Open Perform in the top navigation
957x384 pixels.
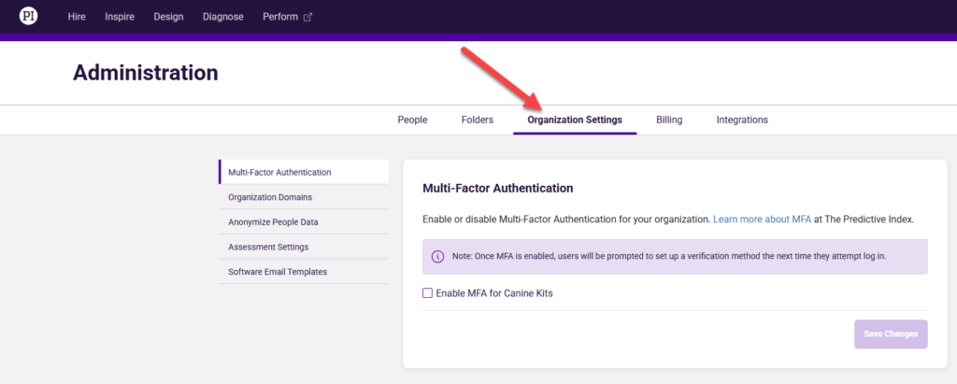coord(279,17)
